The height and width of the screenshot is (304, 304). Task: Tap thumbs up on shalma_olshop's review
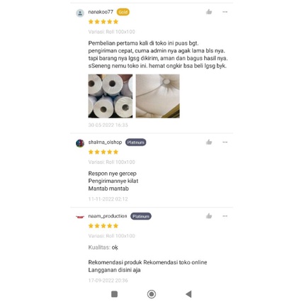[x=209, y=142]
